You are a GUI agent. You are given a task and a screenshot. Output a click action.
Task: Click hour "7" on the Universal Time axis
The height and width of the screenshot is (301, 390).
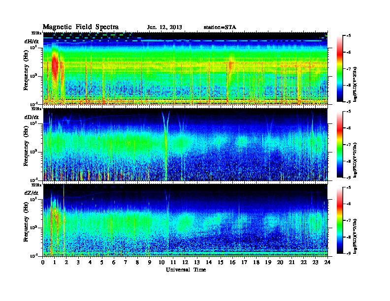coord(126,262)
